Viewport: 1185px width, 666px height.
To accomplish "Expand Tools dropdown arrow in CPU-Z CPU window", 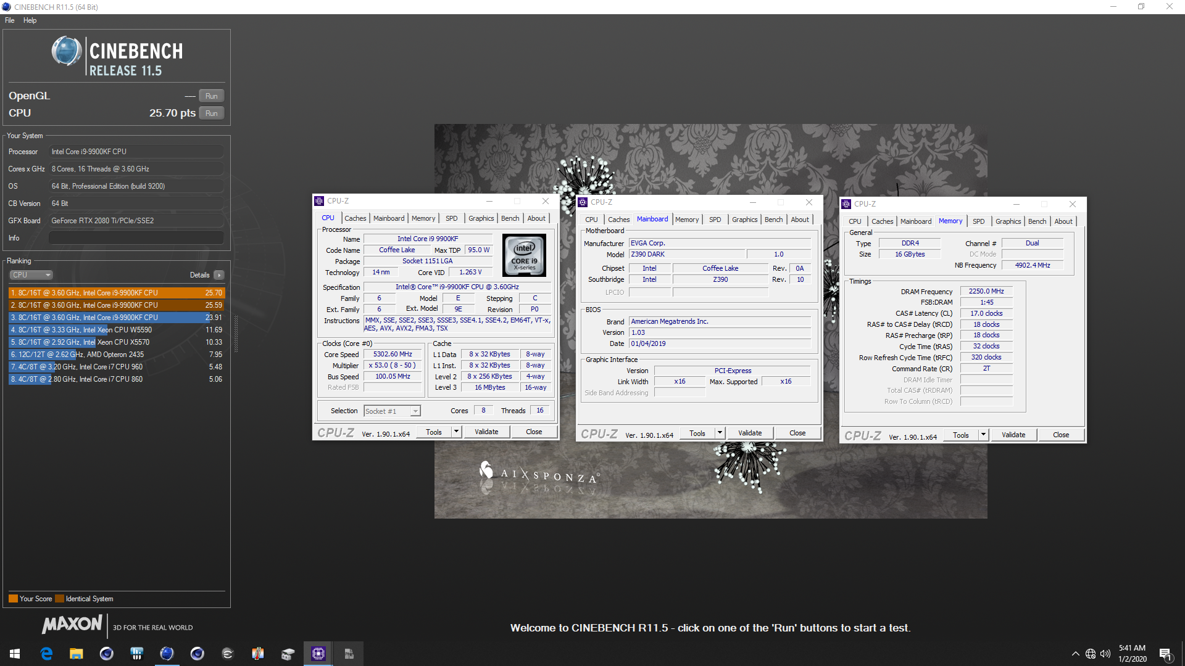I will point(457,432).
